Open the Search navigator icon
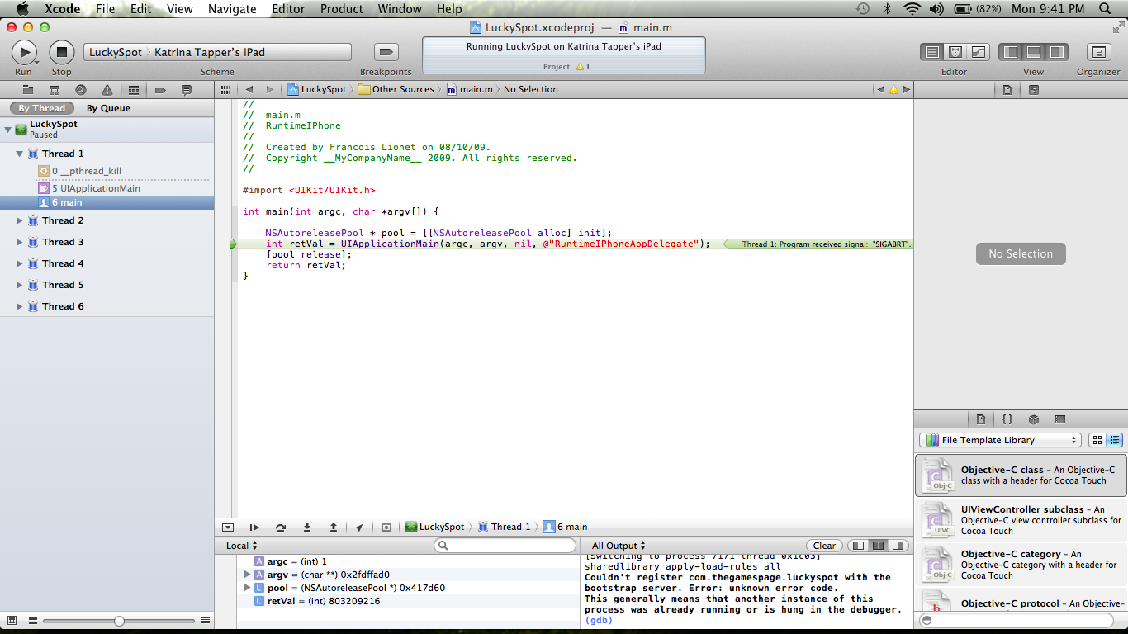Screen dimensions: 1128x634 coord(81,89)
